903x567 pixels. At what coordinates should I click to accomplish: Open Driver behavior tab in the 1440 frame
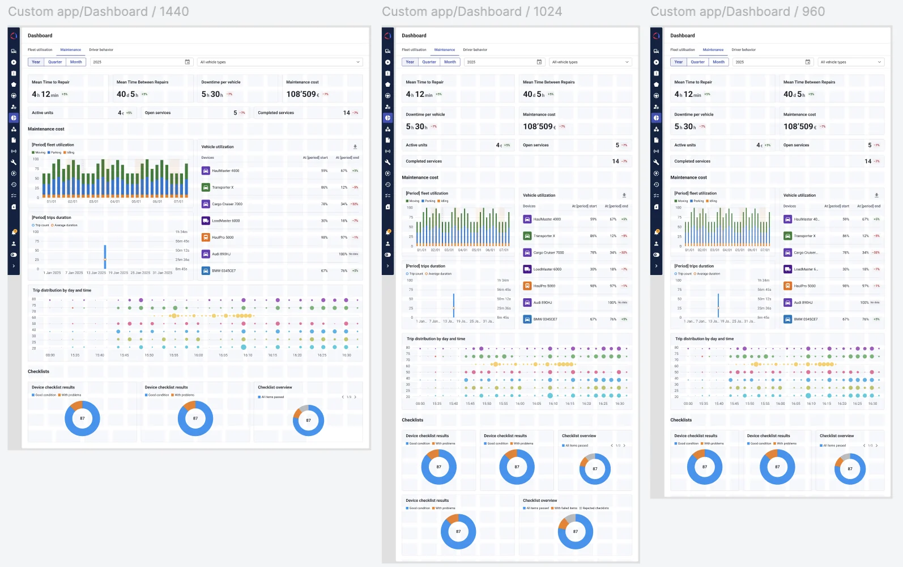(x=101, y=50)
